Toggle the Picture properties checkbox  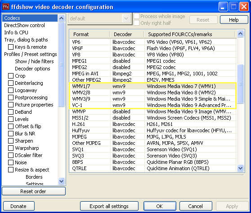click(11, 105)
